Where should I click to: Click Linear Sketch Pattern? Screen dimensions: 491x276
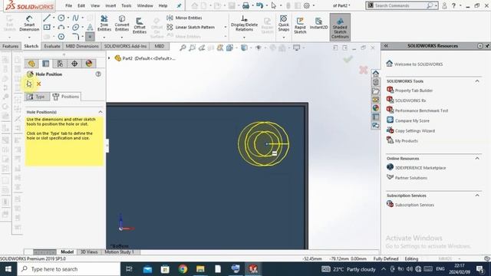[x=191, y=28]
